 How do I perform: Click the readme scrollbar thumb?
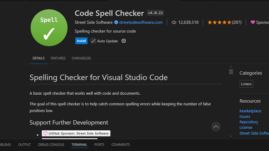click(231, 72)
